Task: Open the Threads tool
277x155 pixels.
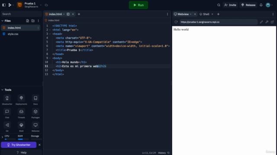Action: tap(21, 113)
